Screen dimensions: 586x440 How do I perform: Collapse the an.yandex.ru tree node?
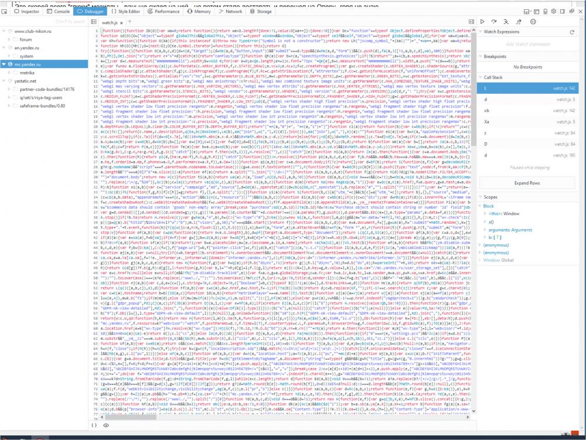(4, 48)
